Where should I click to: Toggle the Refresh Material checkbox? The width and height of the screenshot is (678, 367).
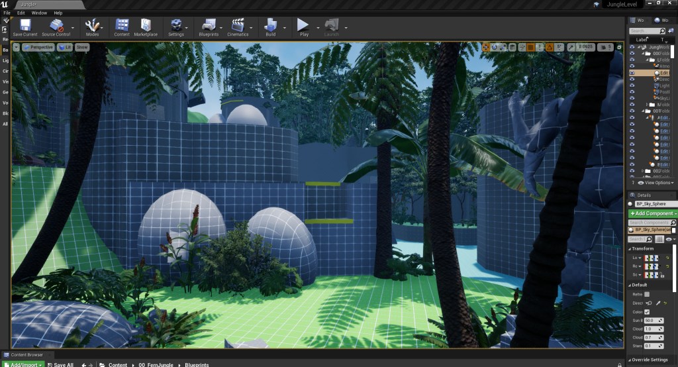pos(647,294)
